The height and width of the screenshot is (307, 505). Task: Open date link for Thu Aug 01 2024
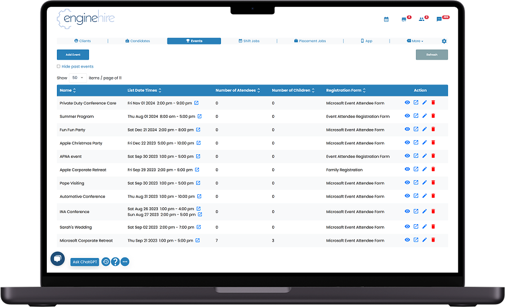point(200,117)
